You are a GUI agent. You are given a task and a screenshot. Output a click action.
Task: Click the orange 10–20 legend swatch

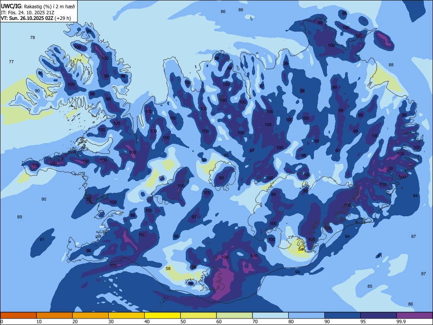[55, 315]
